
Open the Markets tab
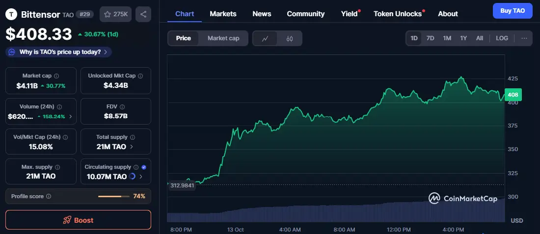(223, 14)
